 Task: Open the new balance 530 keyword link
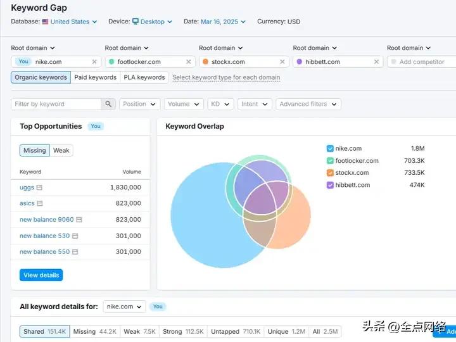tap(45, 236)
